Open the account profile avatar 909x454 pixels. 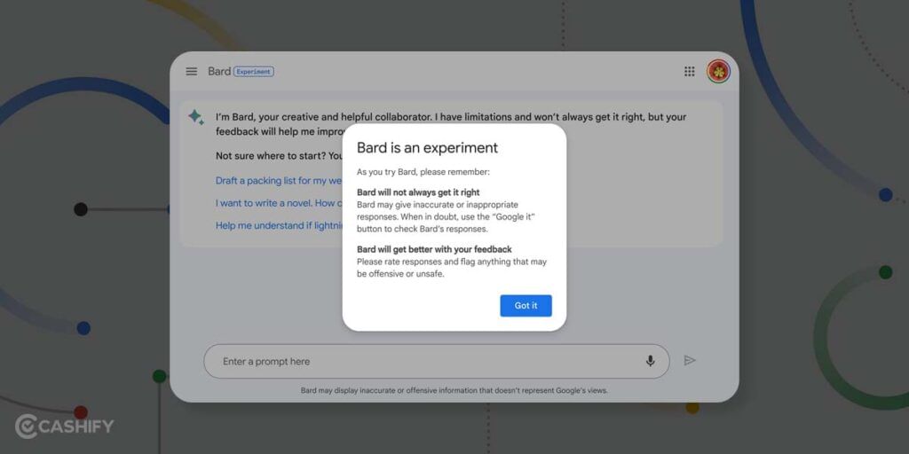click(718, 71)
